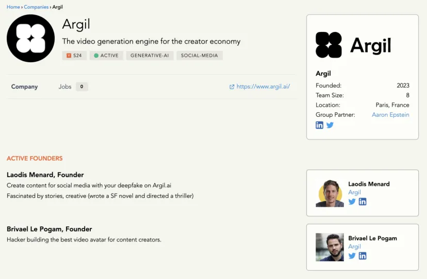Open Laodis Menard's Twitter profile icon

pos(352,201)
